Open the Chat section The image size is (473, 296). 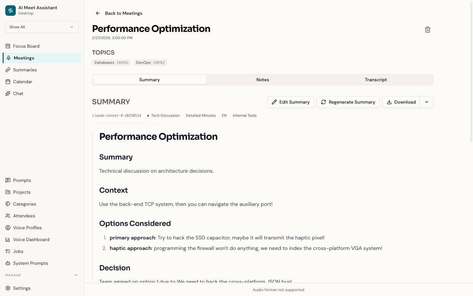[18, 93]
